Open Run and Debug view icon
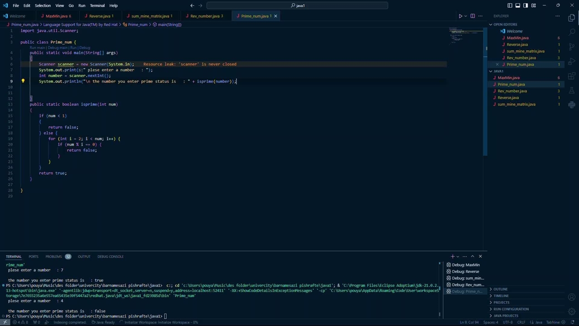 point(572,61)
